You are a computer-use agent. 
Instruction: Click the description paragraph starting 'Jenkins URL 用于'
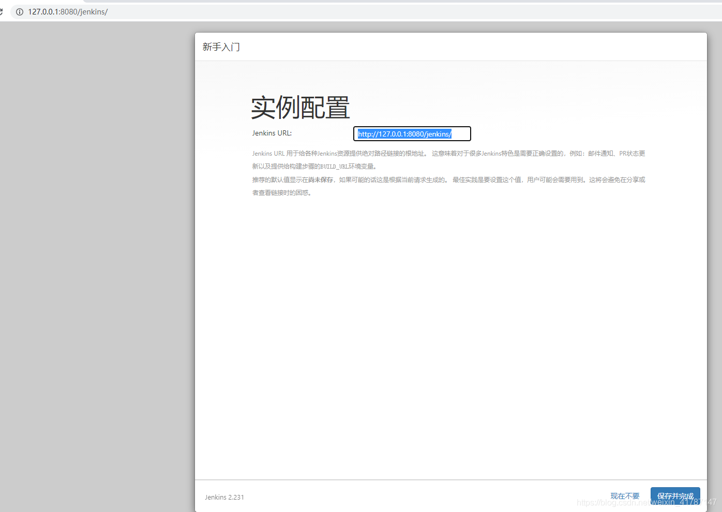[x=449, y=160]
